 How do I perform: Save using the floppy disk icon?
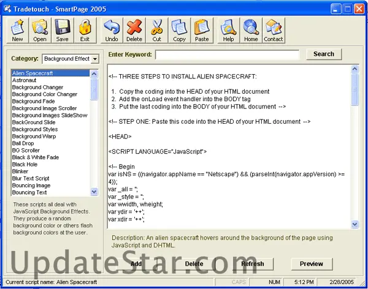pos(62,30)
